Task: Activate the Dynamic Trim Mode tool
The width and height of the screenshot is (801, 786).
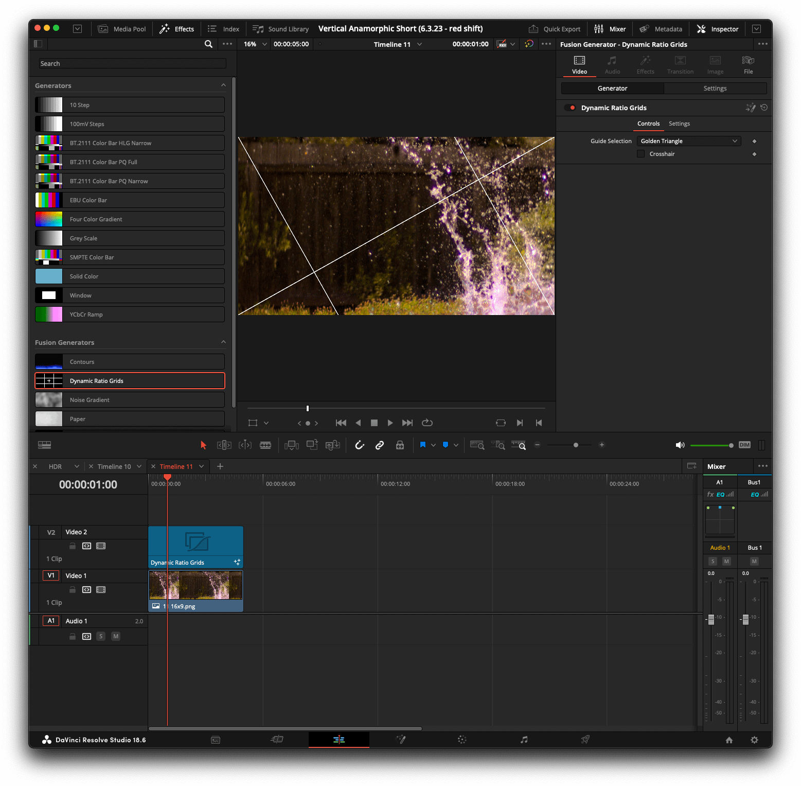Action: tap(245, 445)
